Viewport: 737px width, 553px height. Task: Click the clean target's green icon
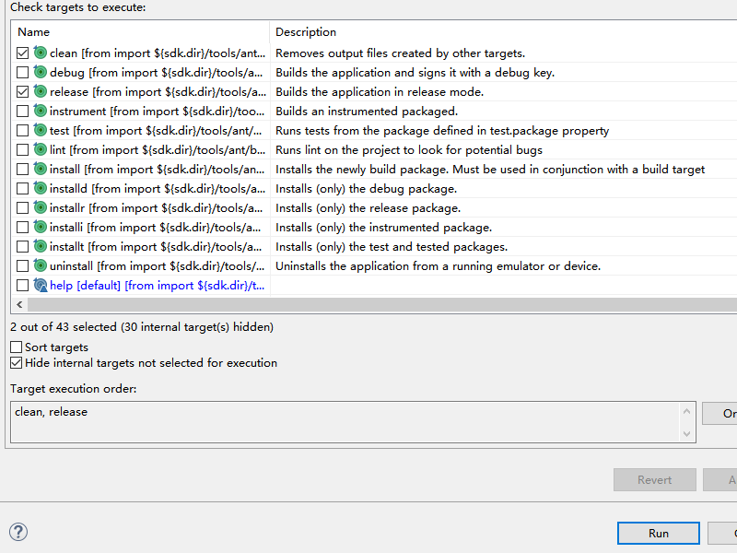41,53
